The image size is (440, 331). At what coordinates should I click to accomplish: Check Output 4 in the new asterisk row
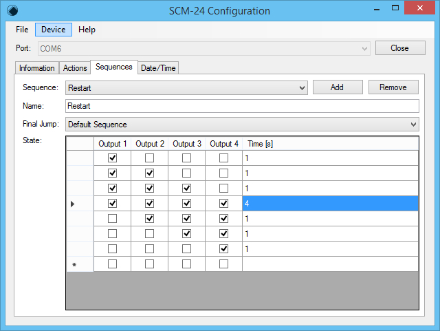coord(223,264)
